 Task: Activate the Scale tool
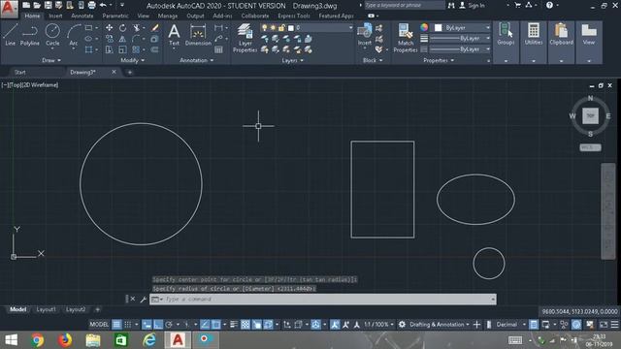[x=123, y=49]
